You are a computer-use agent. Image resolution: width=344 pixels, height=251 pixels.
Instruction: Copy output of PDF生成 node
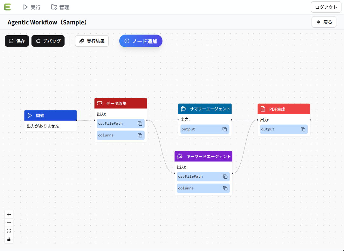click(303, 129)
